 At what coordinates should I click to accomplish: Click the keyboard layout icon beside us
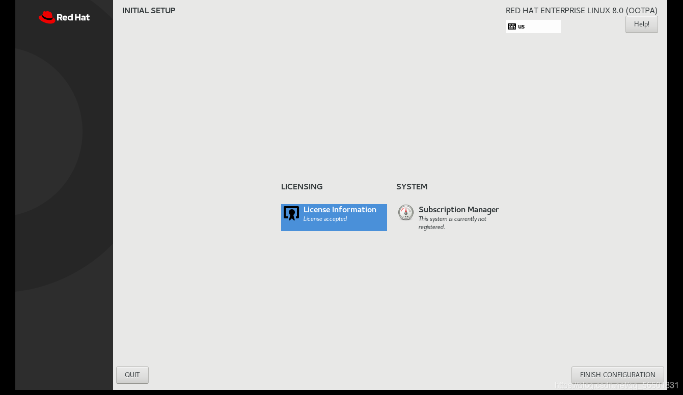pos(512,26)
